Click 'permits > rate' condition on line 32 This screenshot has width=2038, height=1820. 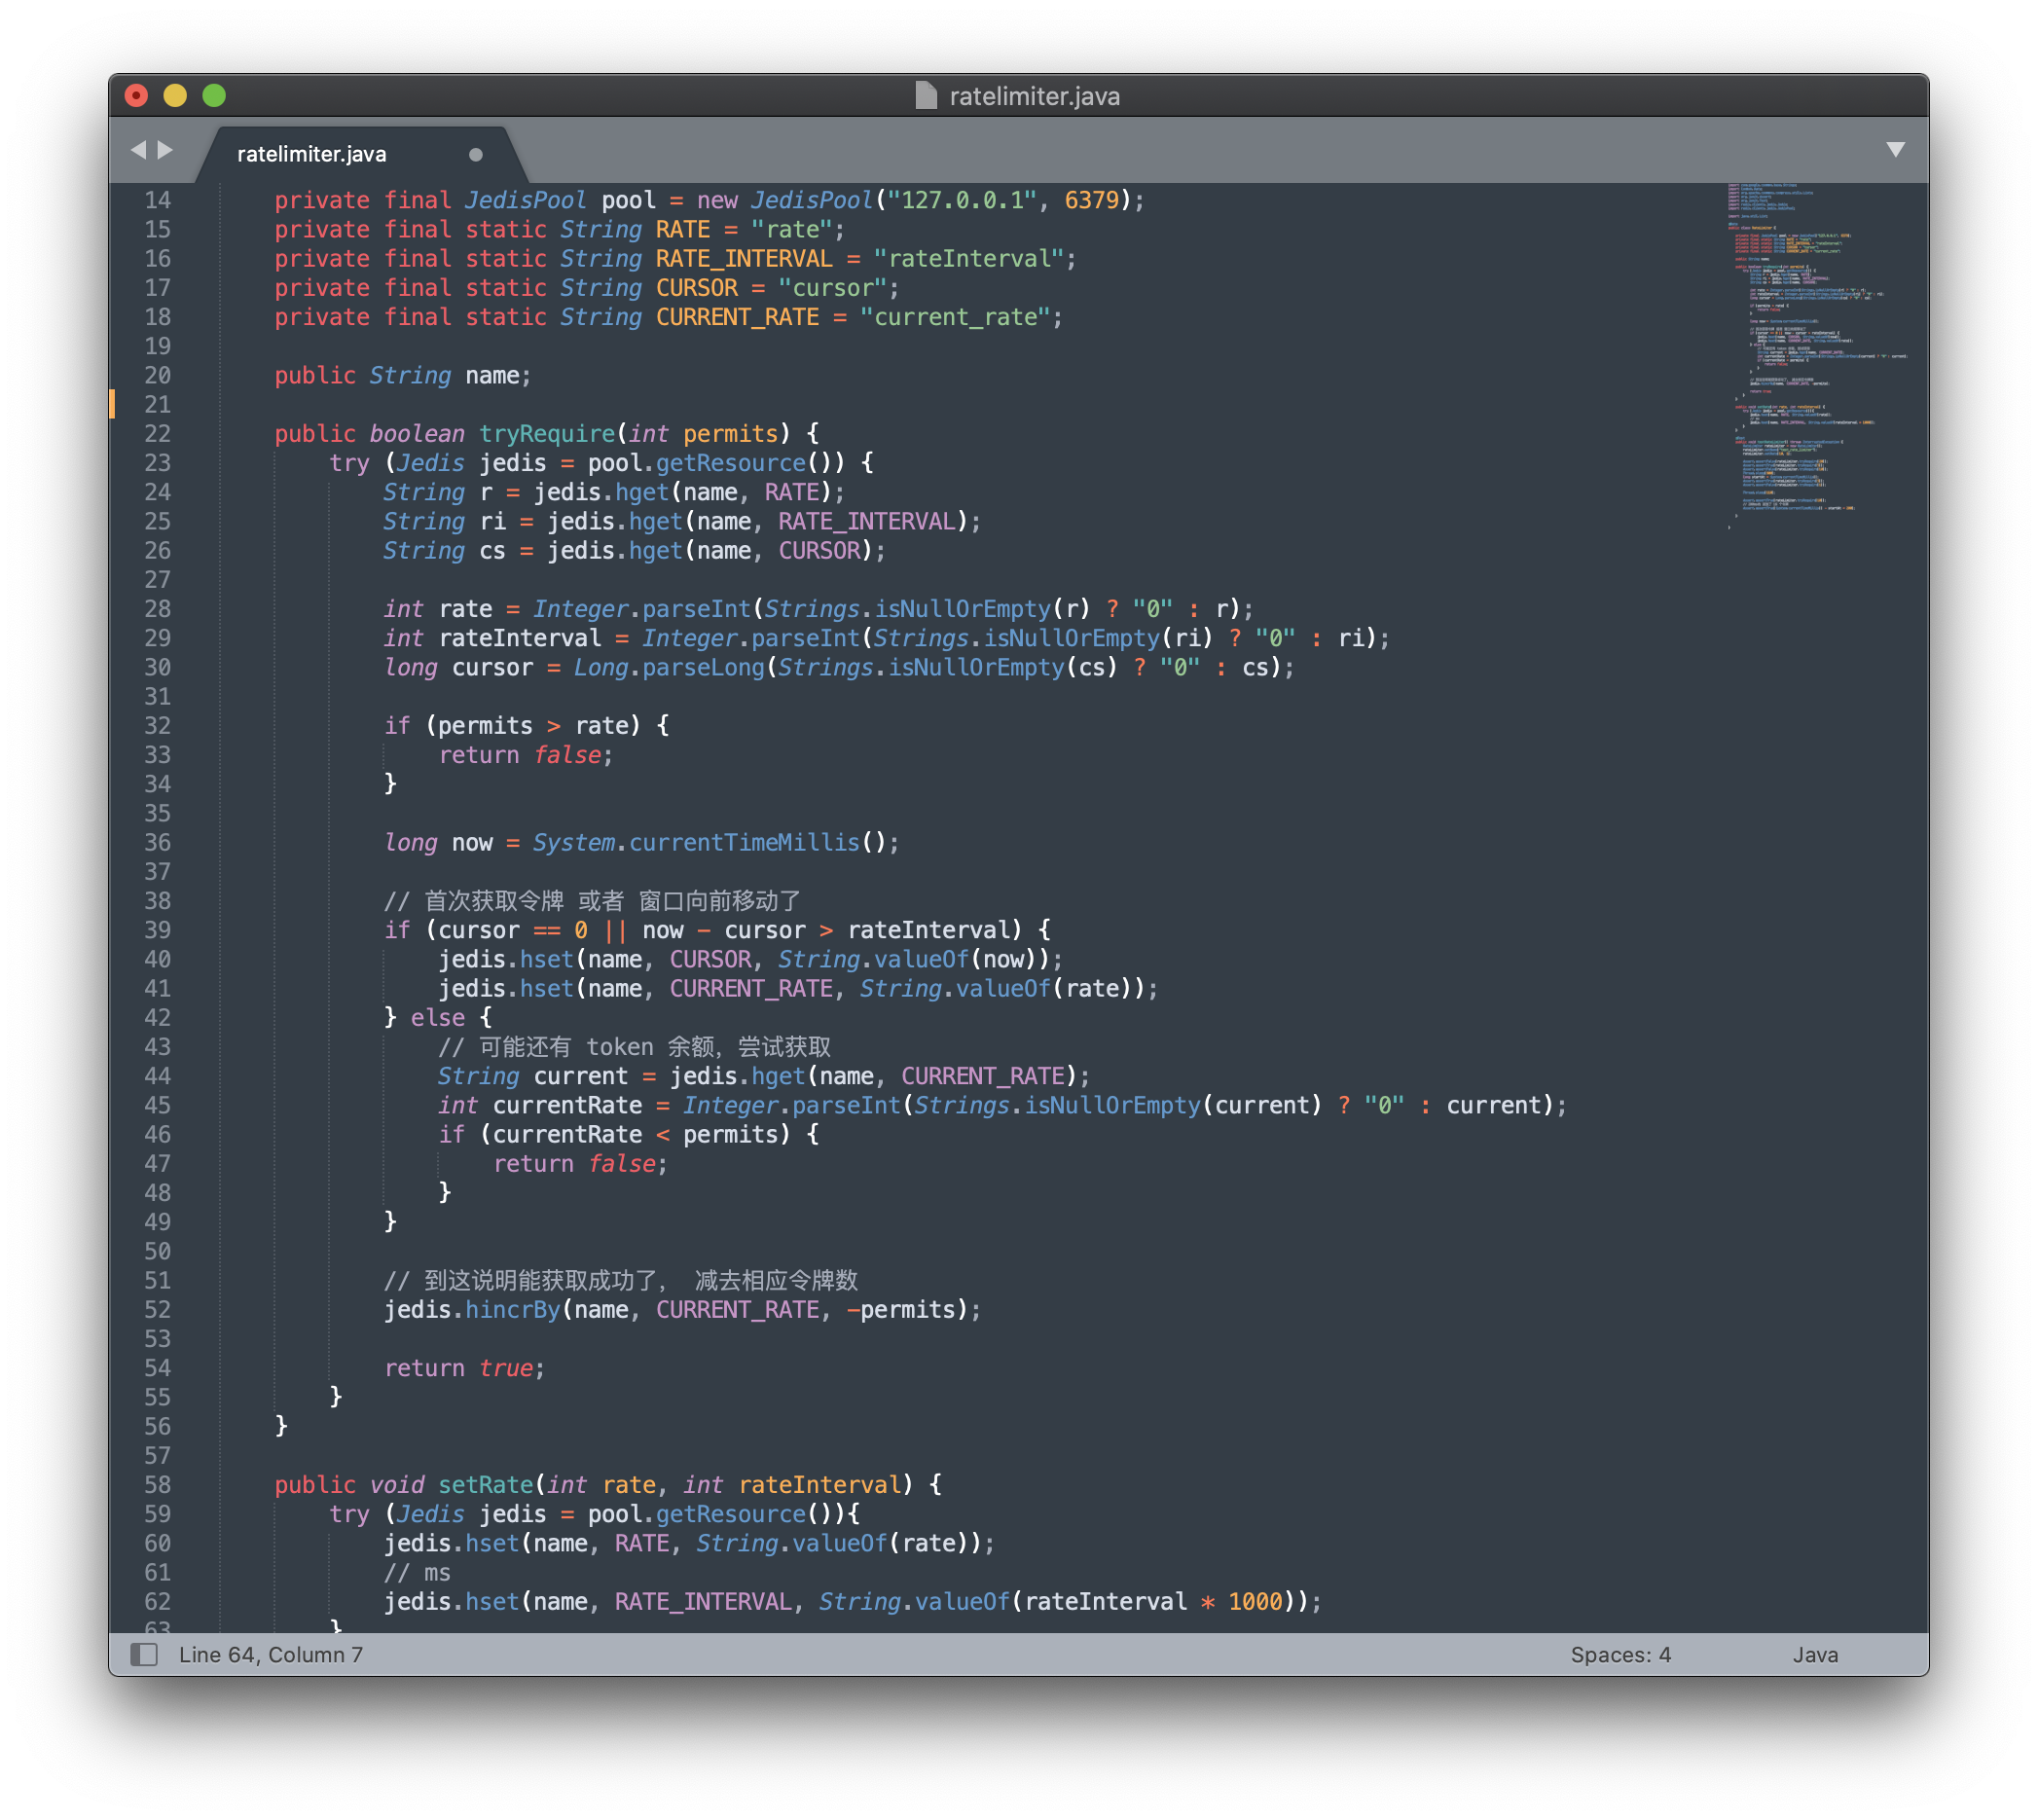tap(533, 726)
